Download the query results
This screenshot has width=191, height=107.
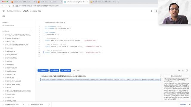tap(183, 70)
